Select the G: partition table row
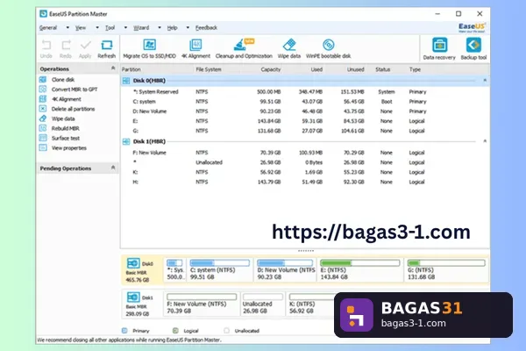Image resolution: width=526 pixels, height=351 pixels. pos(304,131)
